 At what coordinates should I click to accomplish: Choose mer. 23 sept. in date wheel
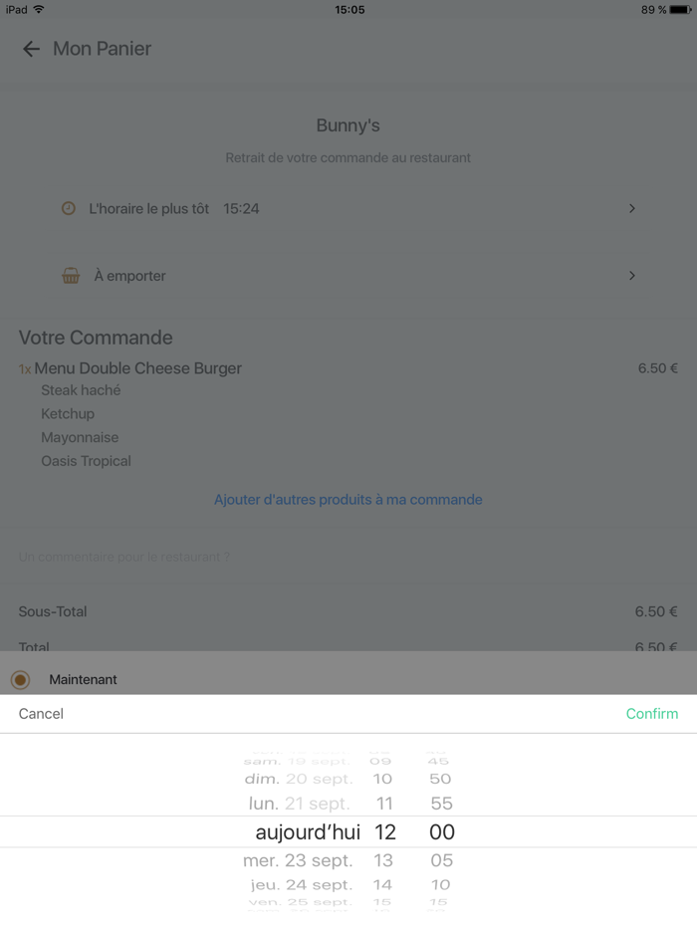point(298,860)
